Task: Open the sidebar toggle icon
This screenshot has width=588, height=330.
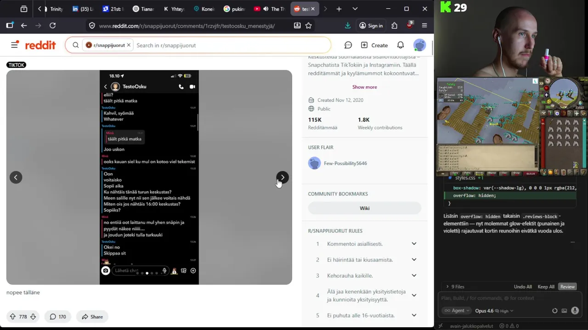Action: (x=10, y=26)
